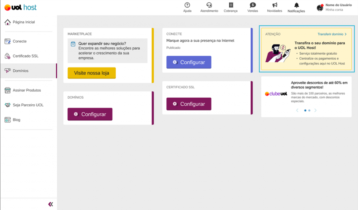Select the second carousel dot indicator
The width and height of the screenshot is (358, 210).
tap(309, 110)
